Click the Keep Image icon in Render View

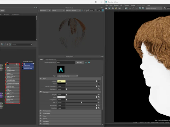point(140,8)
